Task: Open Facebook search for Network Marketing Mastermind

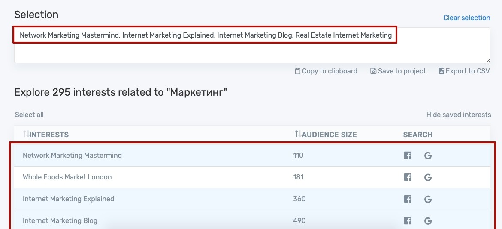Action: point(408,156)
